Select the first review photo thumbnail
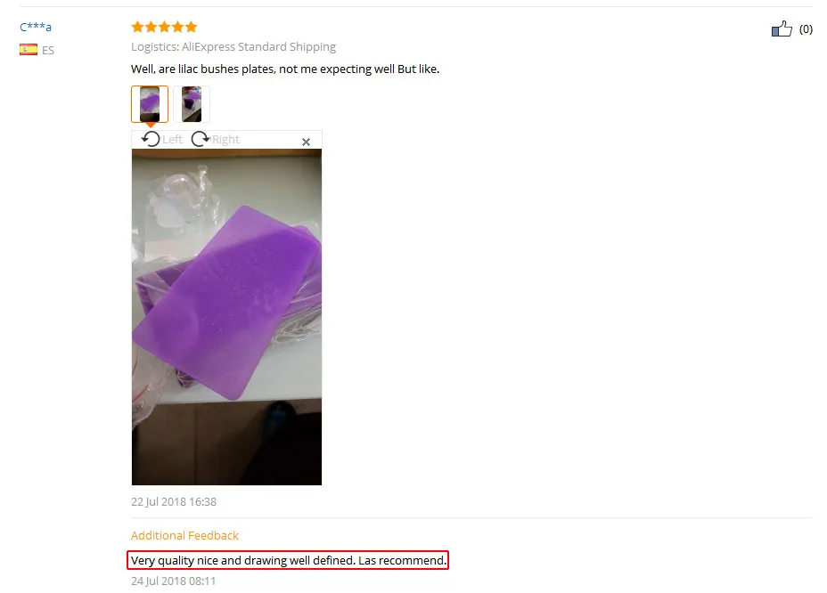 tap(150, 104)
